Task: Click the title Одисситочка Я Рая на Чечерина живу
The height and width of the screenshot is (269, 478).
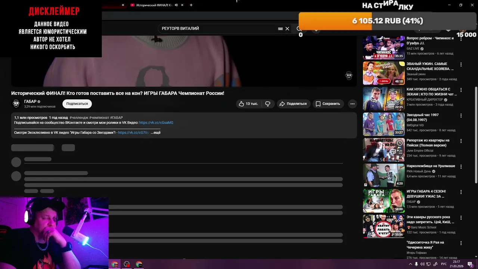Action: tap(425, 245)
